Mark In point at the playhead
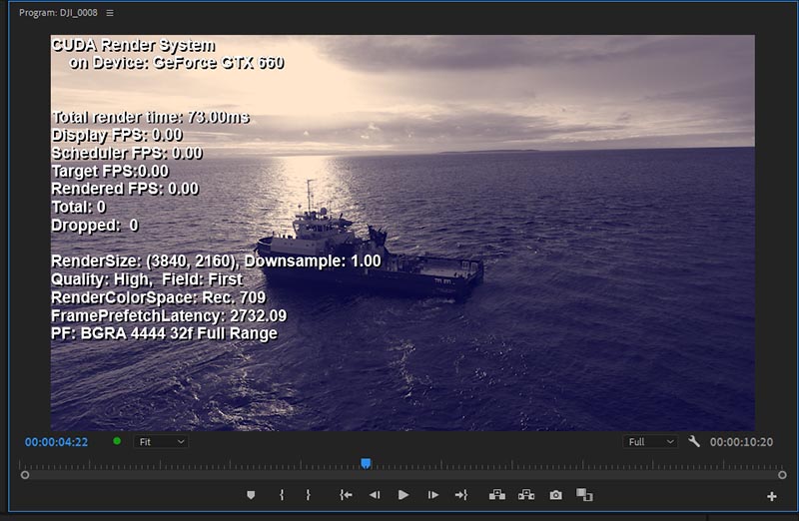Image resolution: width=799 pixels, height=521 pixels. 282,495
